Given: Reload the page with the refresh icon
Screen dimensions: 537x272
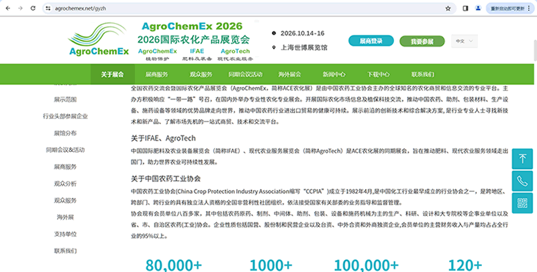Looking at the screenshot, I should (32, 8).
